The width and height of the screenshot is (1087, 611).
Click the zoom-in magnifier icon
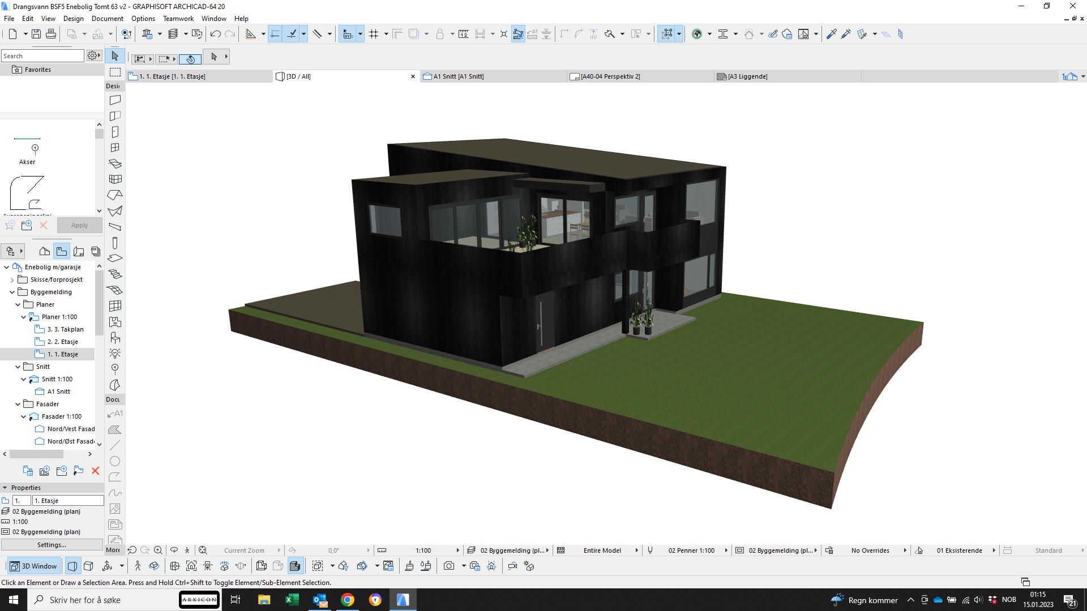[159, 550]
